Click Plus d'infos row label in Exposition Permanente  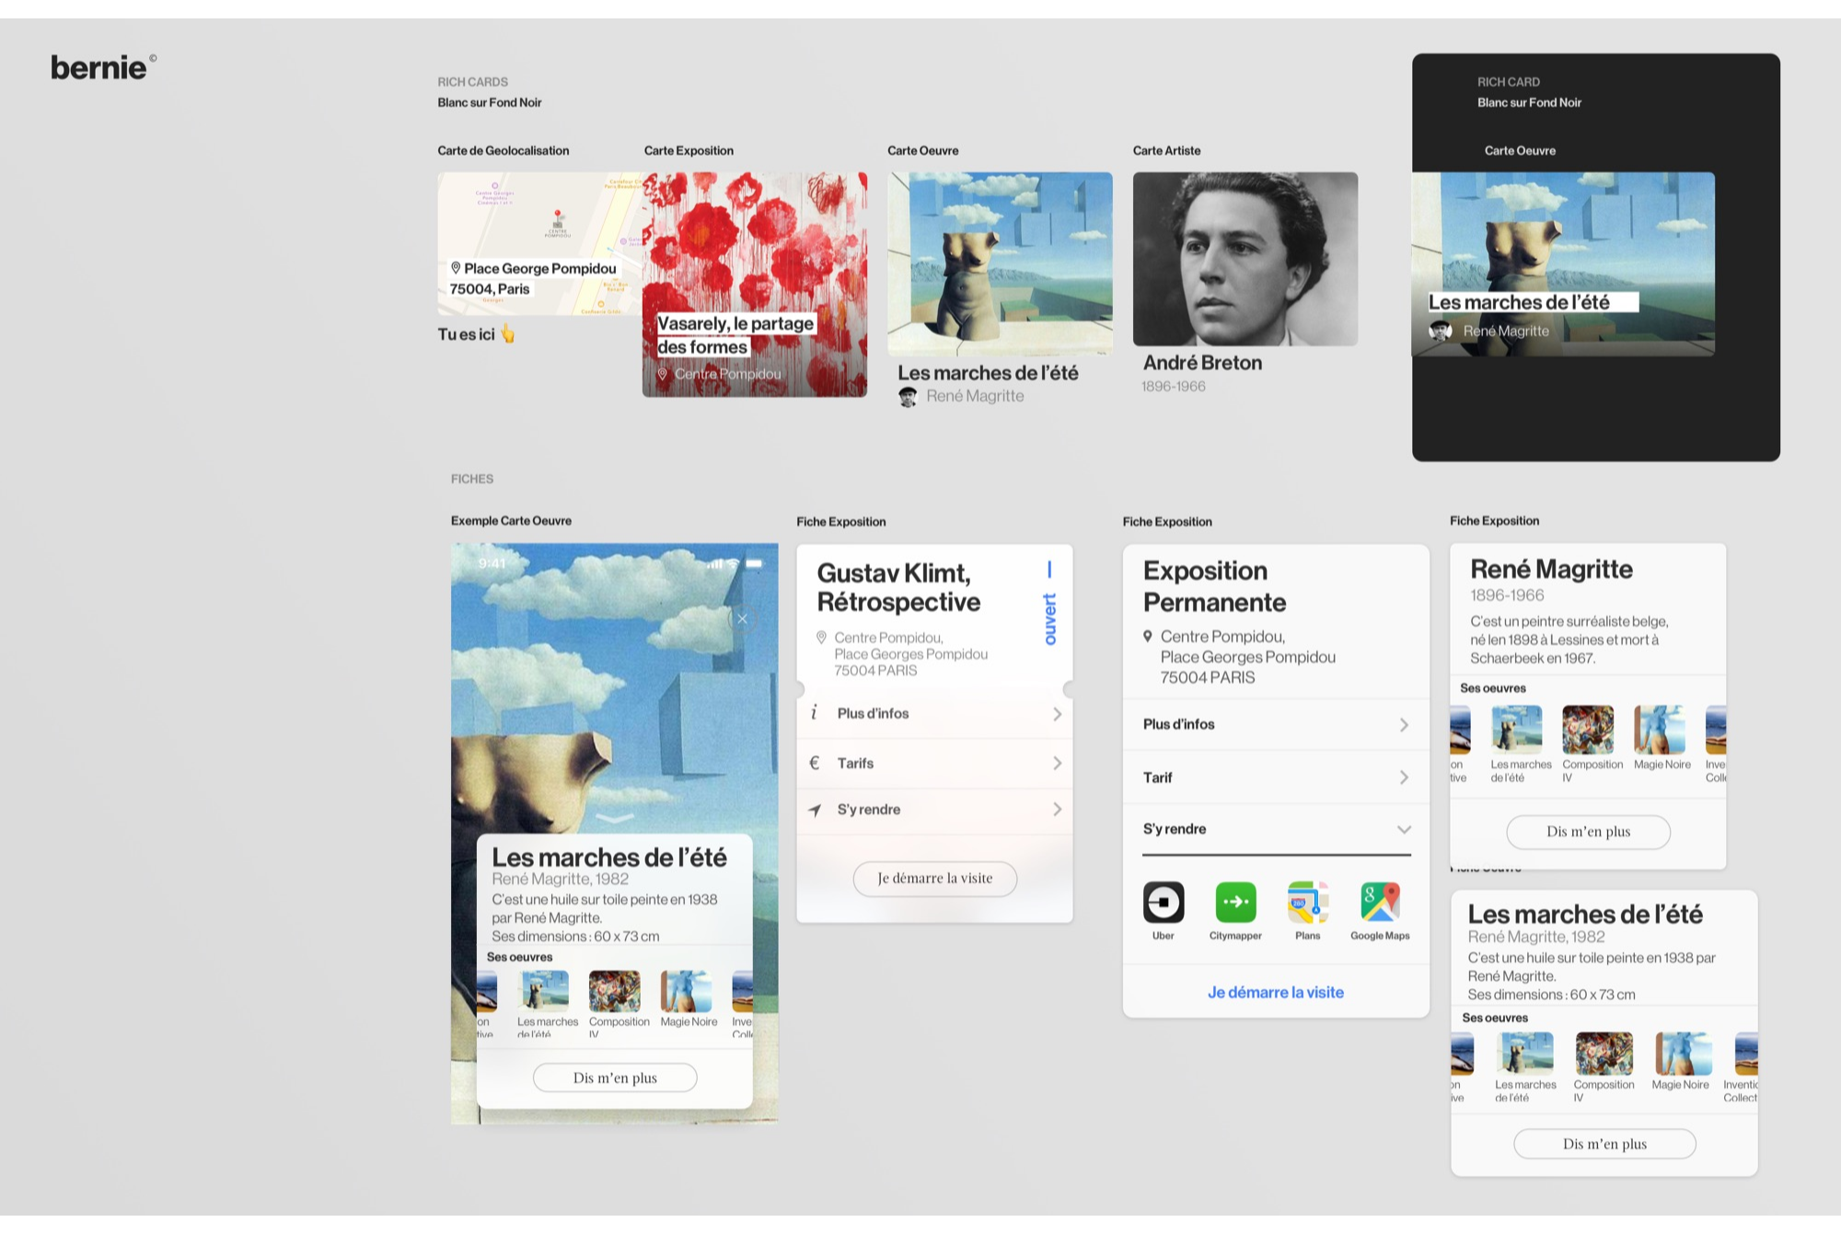tap(1178, 725)
